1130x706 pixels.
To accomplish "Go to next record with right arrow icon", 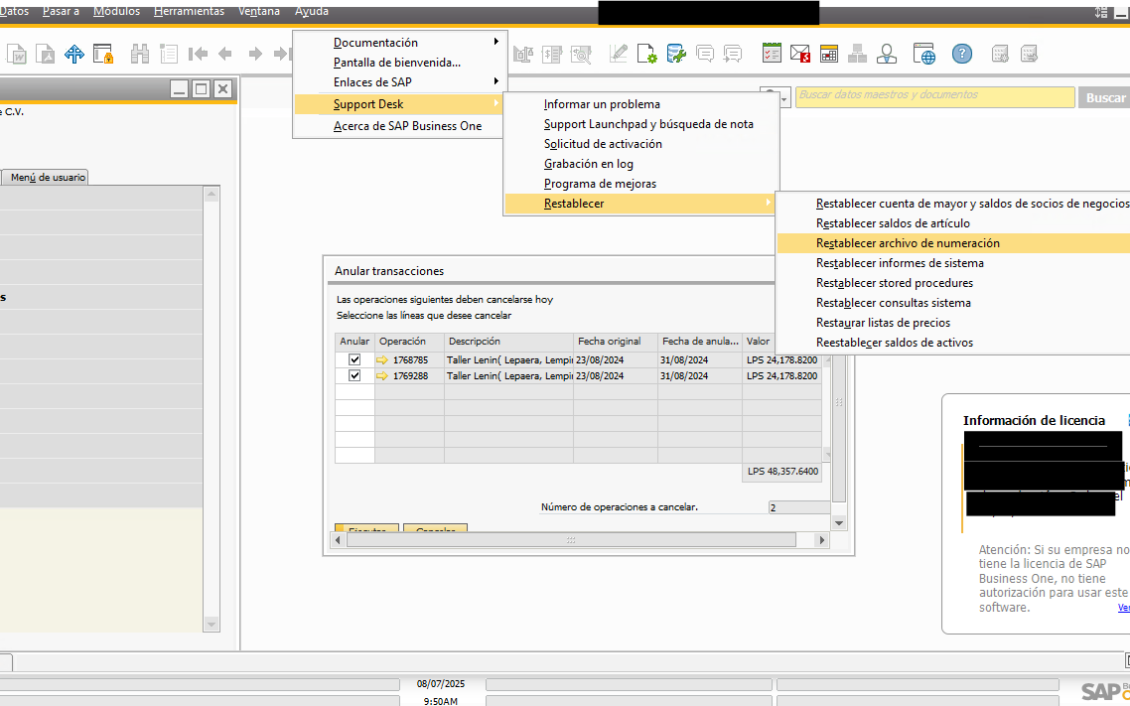I will click(x=255, y=54).
